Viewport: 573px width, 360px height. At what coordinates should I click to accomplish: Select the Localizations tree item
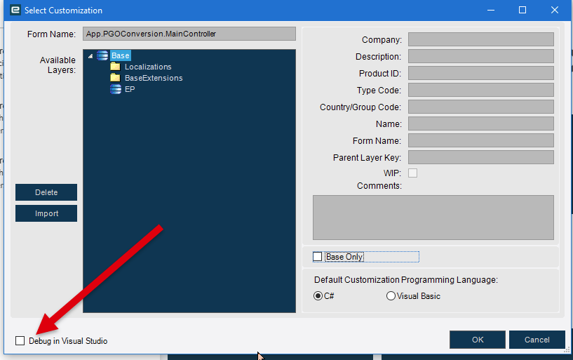coord(148,67)
